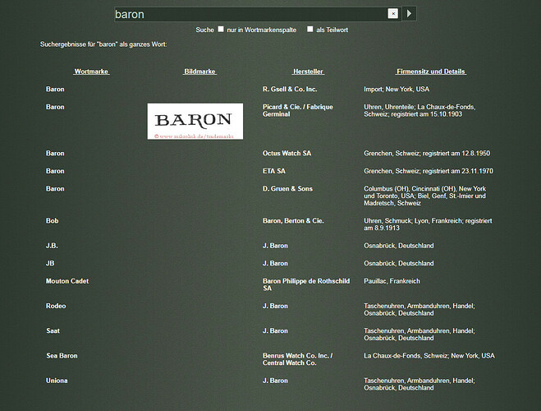Sort by the Wortmarke column header
This screenshot has height=411, width=541.
pyautogui.click(x=91, y=72)
